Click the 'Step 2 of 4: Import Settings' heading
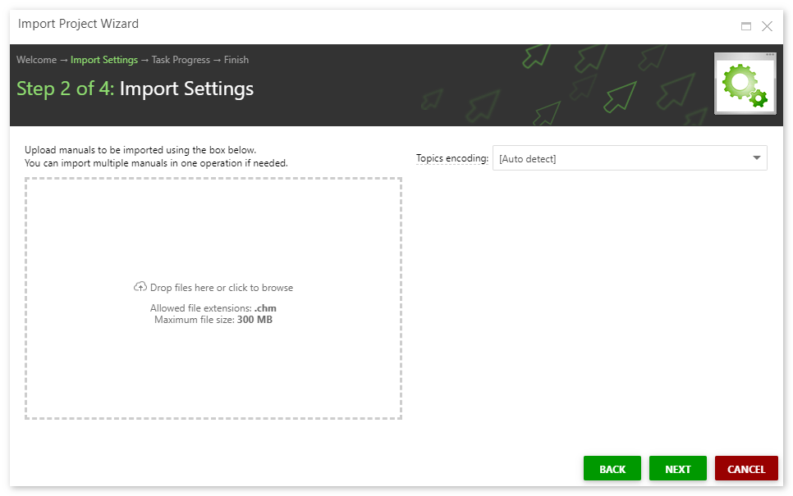The width and height of the screenshot is (793, 496). click(135, 89)
